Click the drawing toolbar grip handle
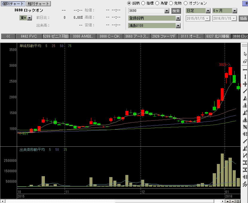248x203 pixels. (x=244, y=45)
